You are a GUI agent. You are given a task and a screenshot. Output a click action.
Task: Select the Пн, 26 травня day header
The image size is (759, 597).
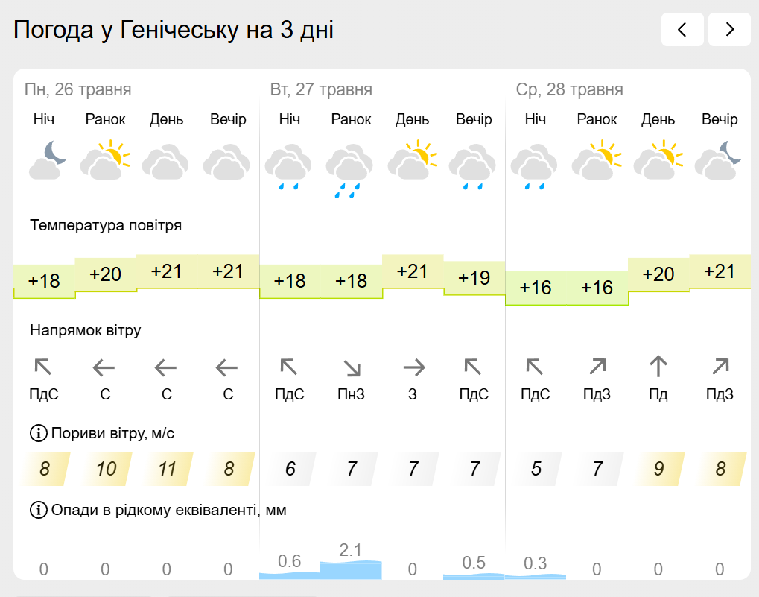coord(78,89)
